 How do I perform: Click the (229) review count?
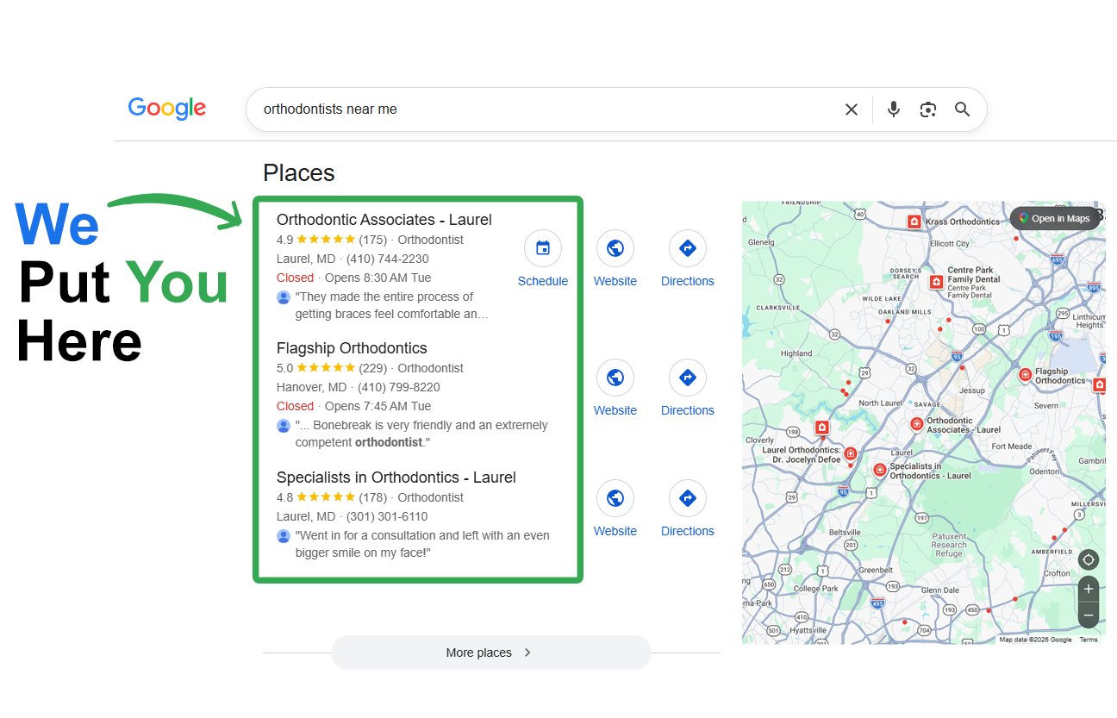click(373, 368)
